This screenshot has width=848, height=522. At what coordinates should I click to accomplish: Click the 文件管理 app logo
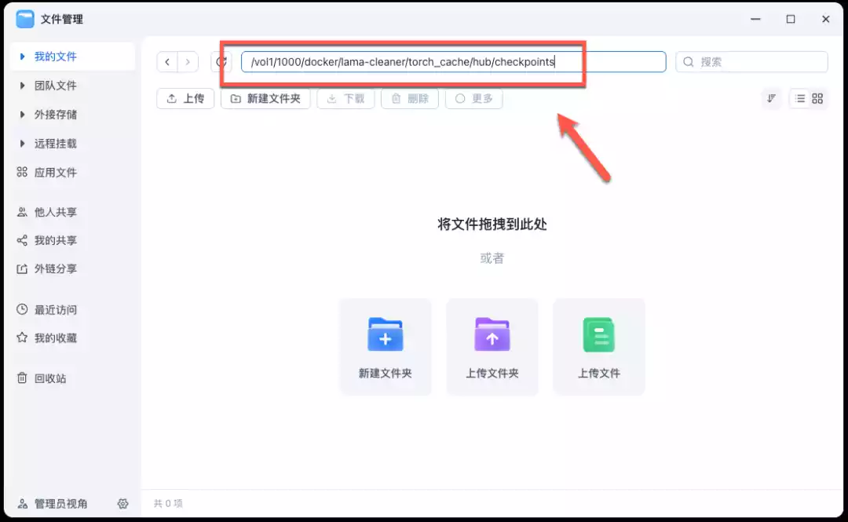click(26, 18)
